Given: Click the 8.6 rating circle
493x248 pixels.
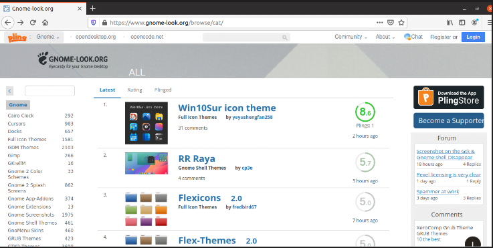Looking at the screenshot, I should 365,112.
